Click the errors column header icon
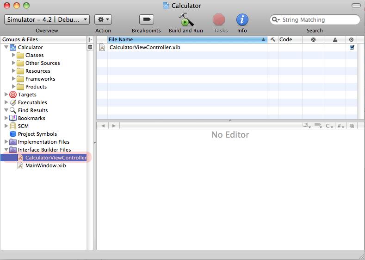The width and height of the screenshot is (365, 260). (313, 40)
